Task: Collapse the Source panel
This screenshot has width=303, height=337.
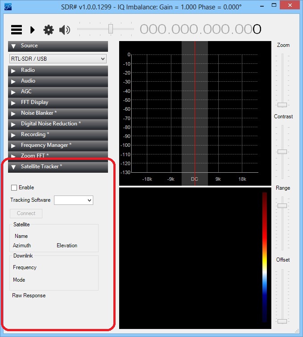Action: click(58, 46)
